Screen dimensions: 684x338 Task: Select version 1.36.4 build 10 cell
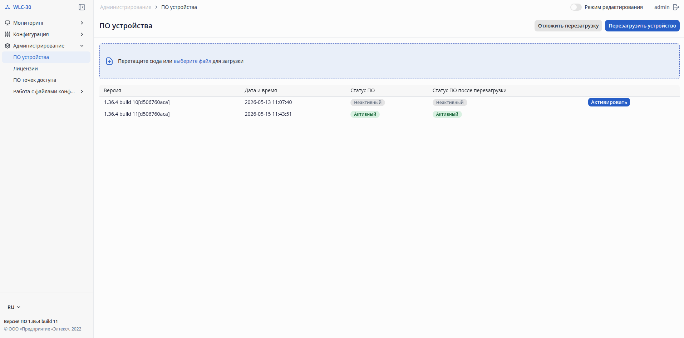click(137, 102)
